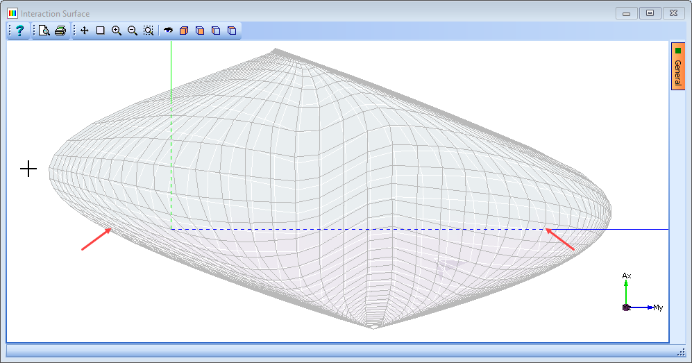Activate zoom window with dashed magnifier
The width and height of the screenshot is (692, 363).
click(x=149, y=31)
